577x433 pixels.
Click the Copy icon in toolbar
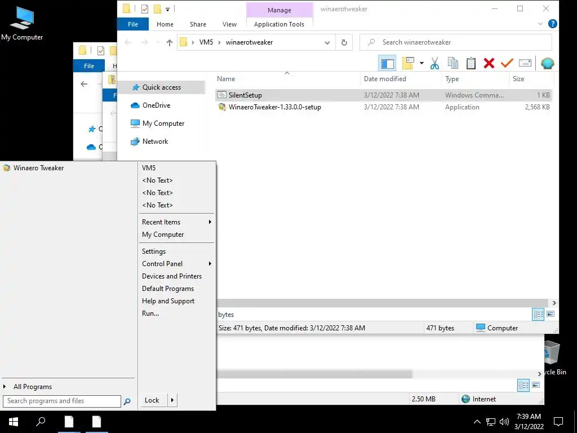coord(453,63)
